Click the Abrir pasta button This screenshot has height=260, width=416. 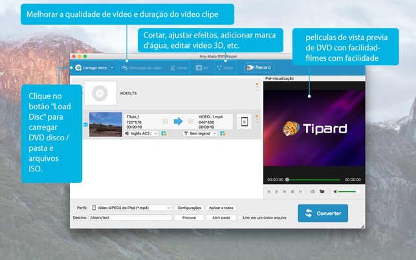pyautogui.click(x=221, y=217)
